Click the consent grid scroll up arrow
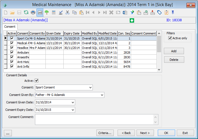The image size is (198, 139). [x=159, y=33]
